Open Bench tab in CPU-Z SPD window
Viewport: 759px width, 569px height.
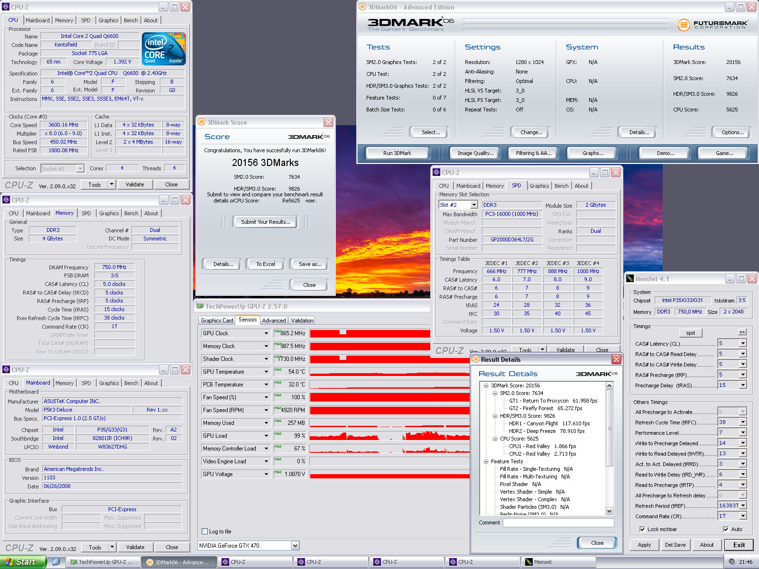(561, 186)
